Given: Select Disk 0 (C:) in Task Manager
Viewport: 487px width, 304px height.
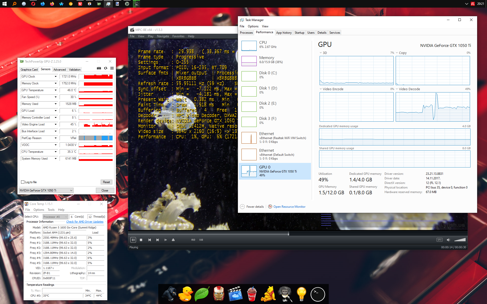Looking at the screenshot, I should click(275, 76).
